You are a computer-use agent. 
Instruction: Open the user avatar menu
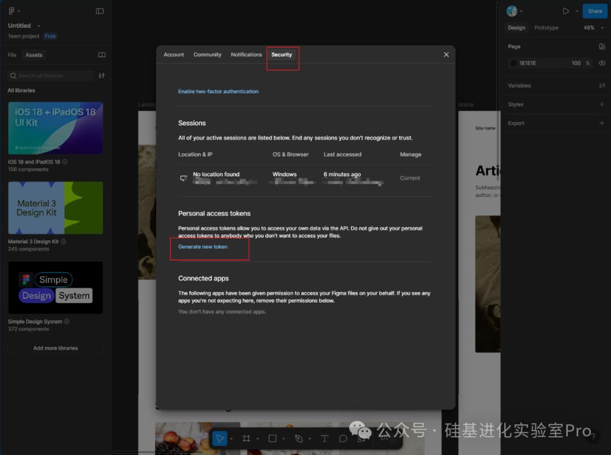coord(511,11)
